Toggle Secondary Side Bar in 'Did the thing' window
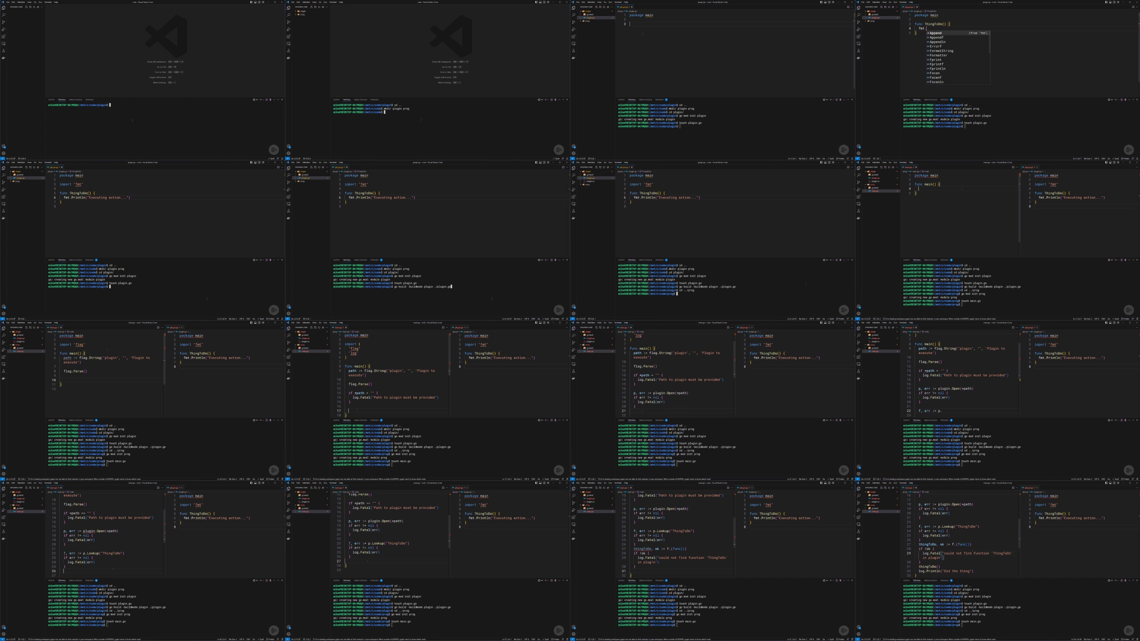 tap(1114, 483)
